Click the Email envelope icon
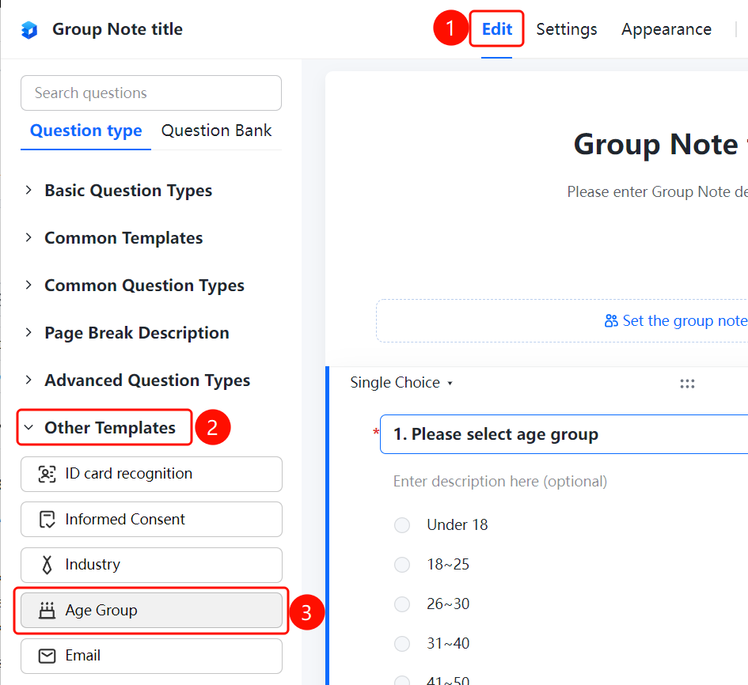Viewport: 748px width, 685px height. click(x=47, y=656)
